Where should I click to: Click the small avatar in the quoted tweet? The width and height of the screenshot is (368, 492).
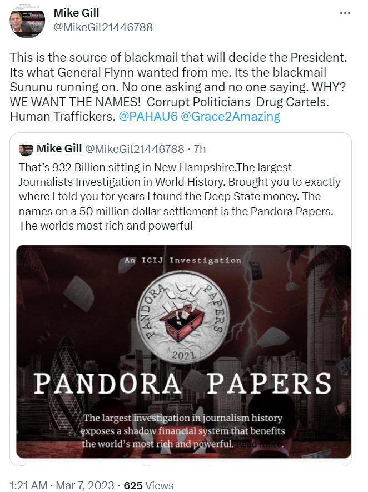coord(26,149)
